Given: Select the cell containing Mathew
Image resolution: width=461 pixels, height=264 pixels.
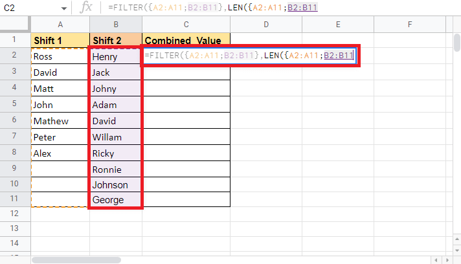Looking at the screenshot, I should [x=60, y=121].
